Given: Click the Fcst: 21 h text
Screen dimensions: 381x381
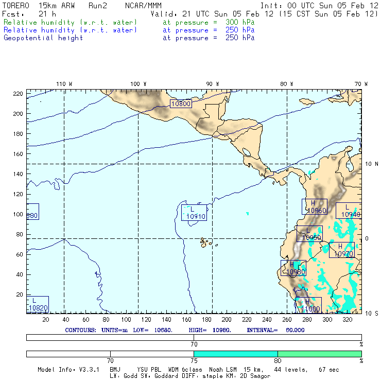Looking at the screenshot, I should click(x=29, y=14).
